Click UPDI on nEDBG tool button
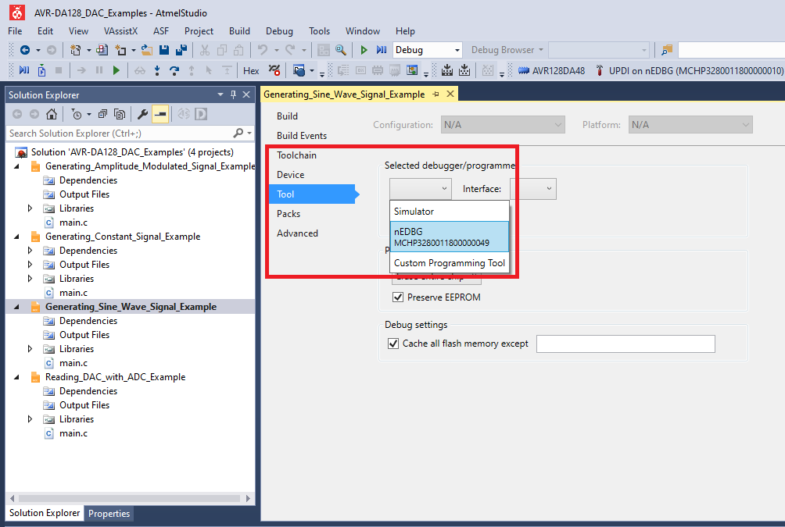This screenshot has height=527, width=785. pos(689,70)
